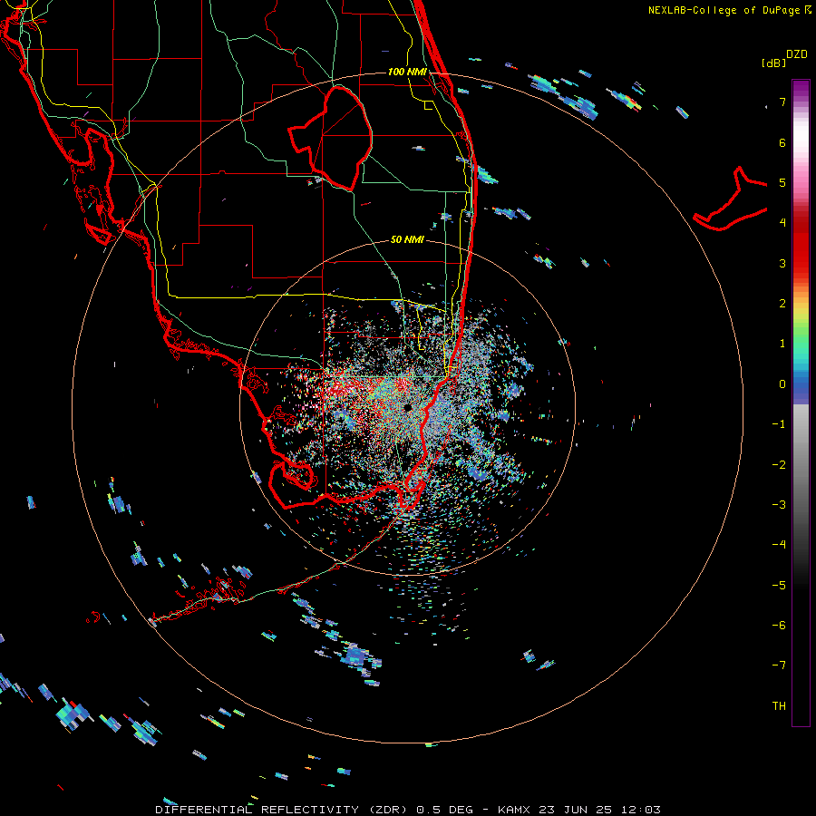Click the 0 value on the scale

[782, 384]
